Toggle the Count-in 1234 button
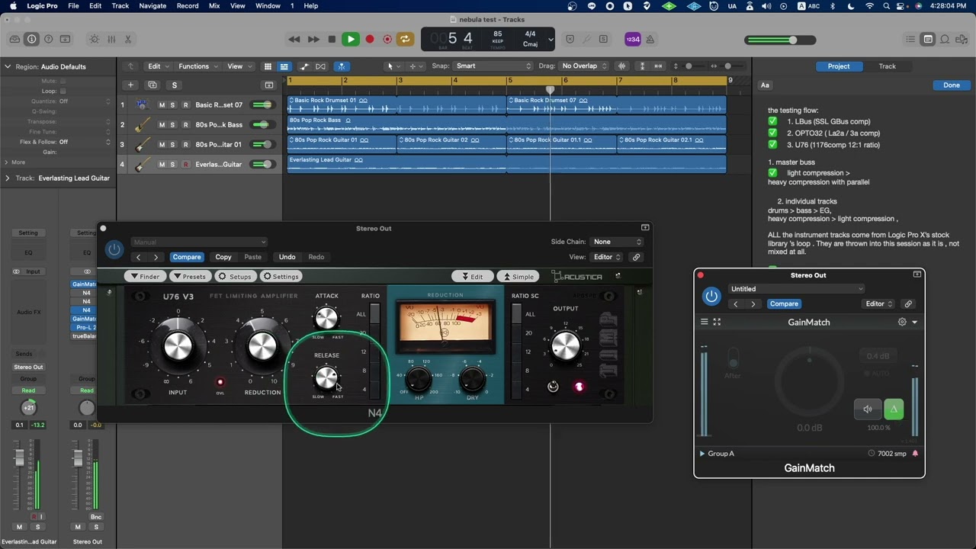This screenshot has height=549, width=976. (633, 39)
